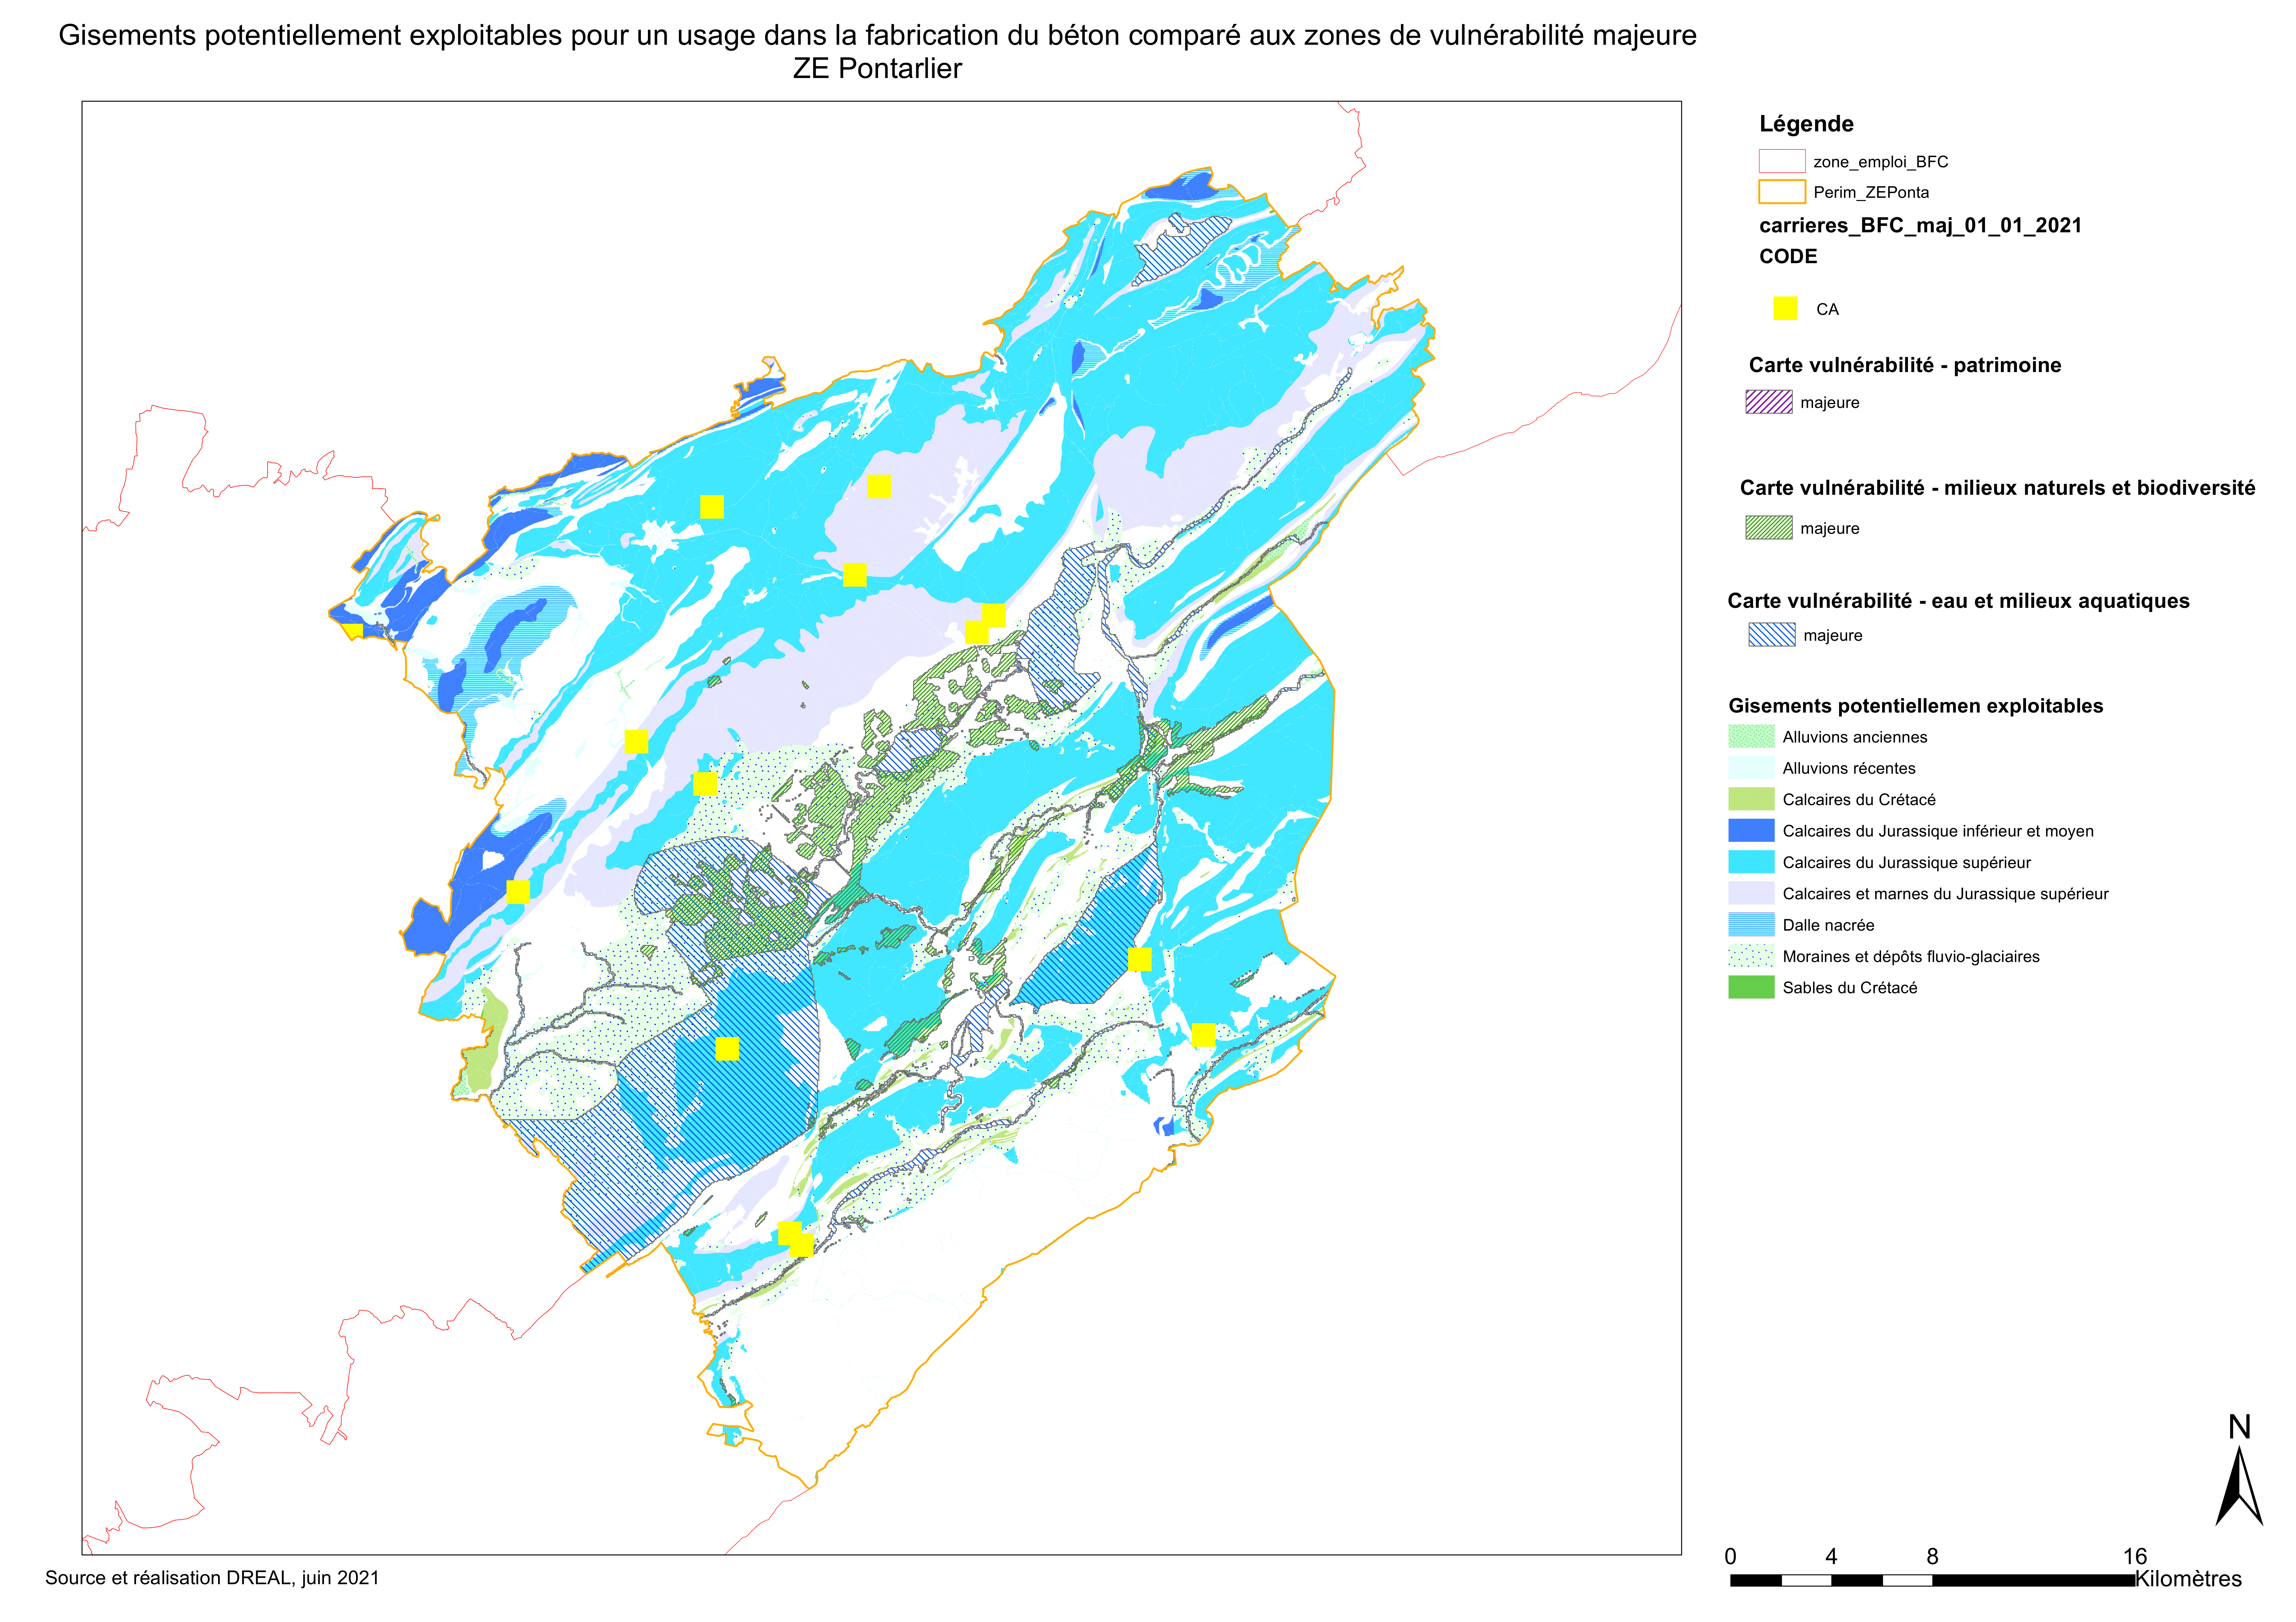Click the 'zone_emploi_BFC' legend text
Viewport: 2296px width, 1622px height.
click(1881, 162)
